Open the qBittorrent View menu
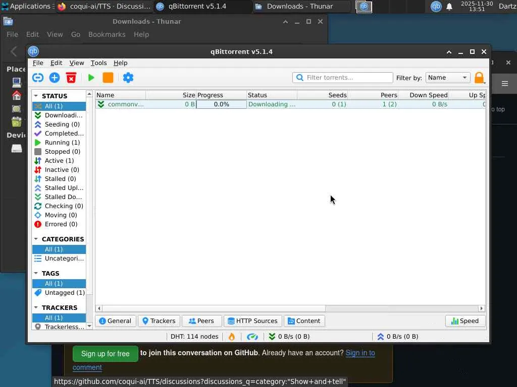Viewport: 517px width, 387px height. click(77, 63)
